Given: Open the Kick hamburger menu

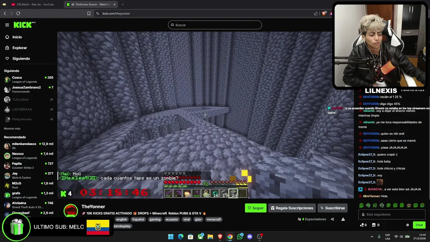Looking at the screenshot, I should 7,25.
